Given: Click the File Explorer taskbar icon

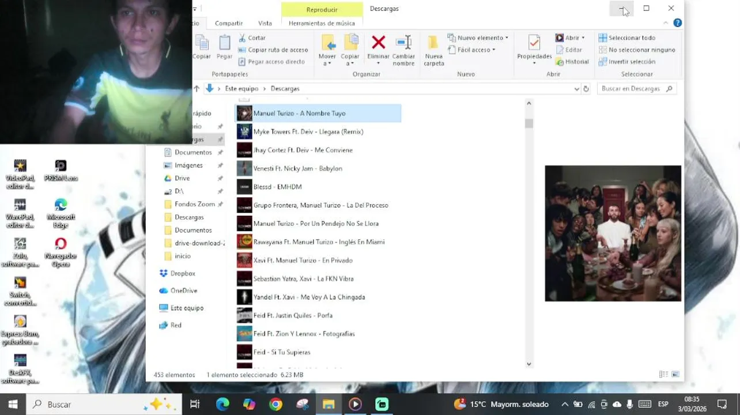Looking at the screenshot, I should 329,405.
